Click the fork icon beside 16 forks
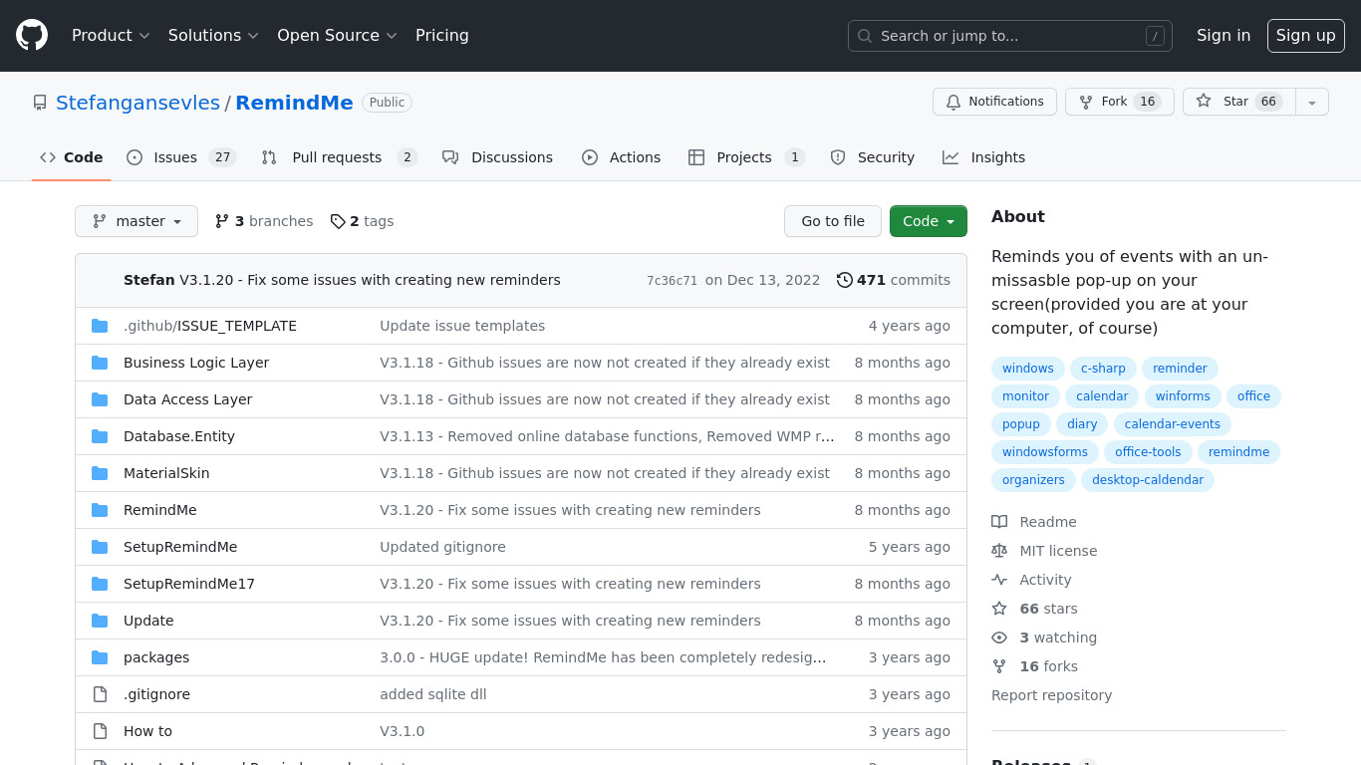The height and width of the screenshot is (765, 1361). (999, 666)
